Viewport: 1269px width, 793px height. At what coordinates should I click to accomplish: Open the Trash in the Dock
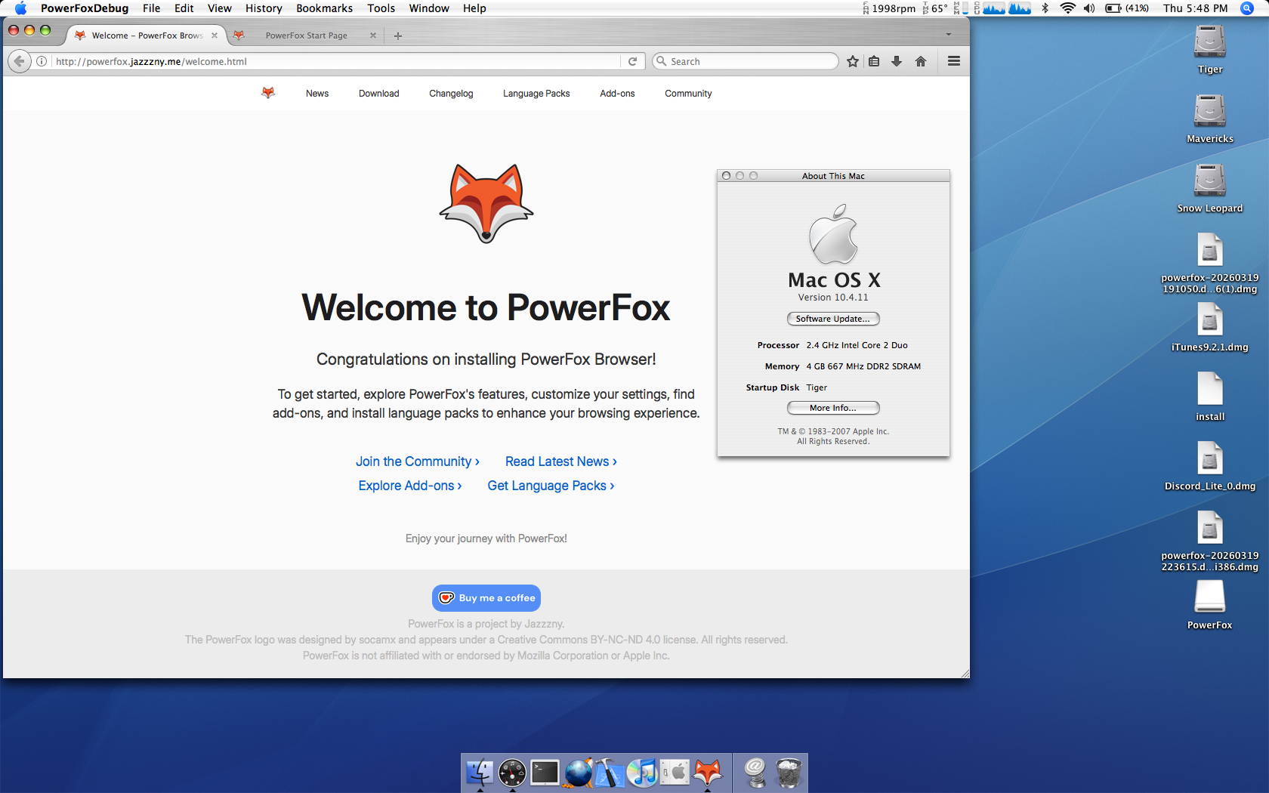[x=788, y=773]
